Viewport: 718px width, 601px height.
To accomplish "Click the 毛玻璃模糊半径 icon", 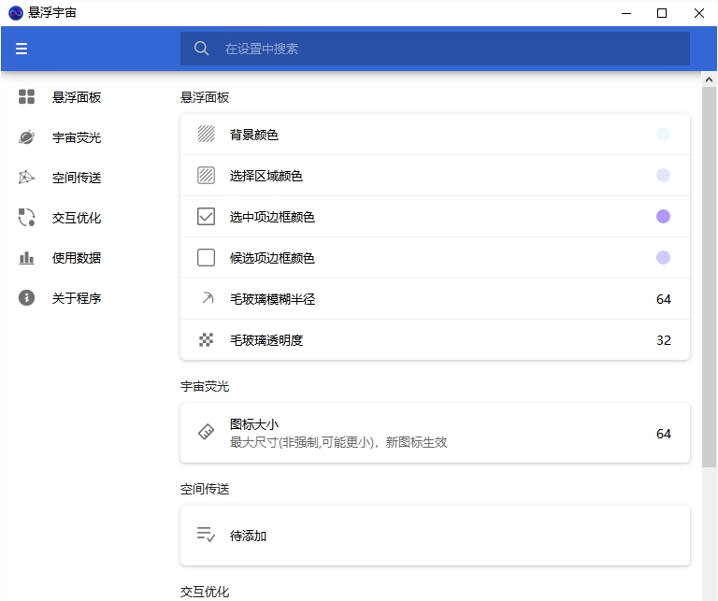I will (x=207, y=299).
